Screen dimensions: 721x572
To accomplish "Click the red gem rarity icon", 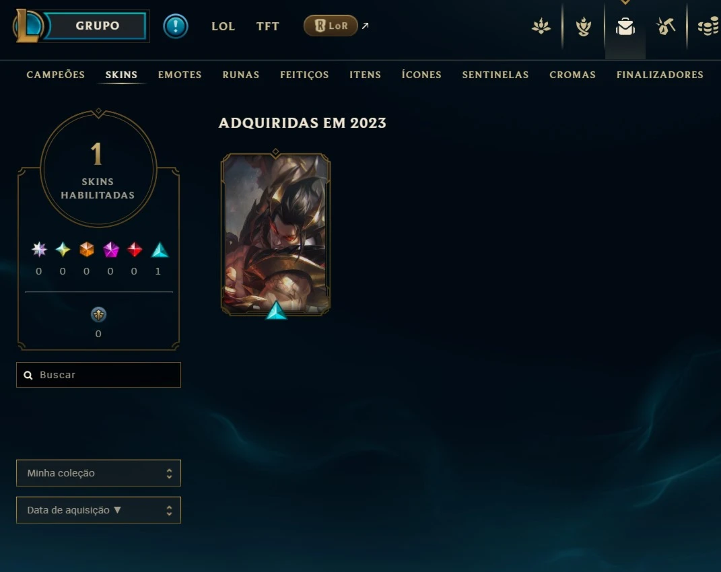I will tap(134, 250).
